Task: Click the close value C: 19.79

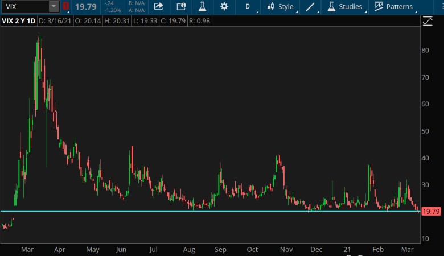Action: pos(173,21)
